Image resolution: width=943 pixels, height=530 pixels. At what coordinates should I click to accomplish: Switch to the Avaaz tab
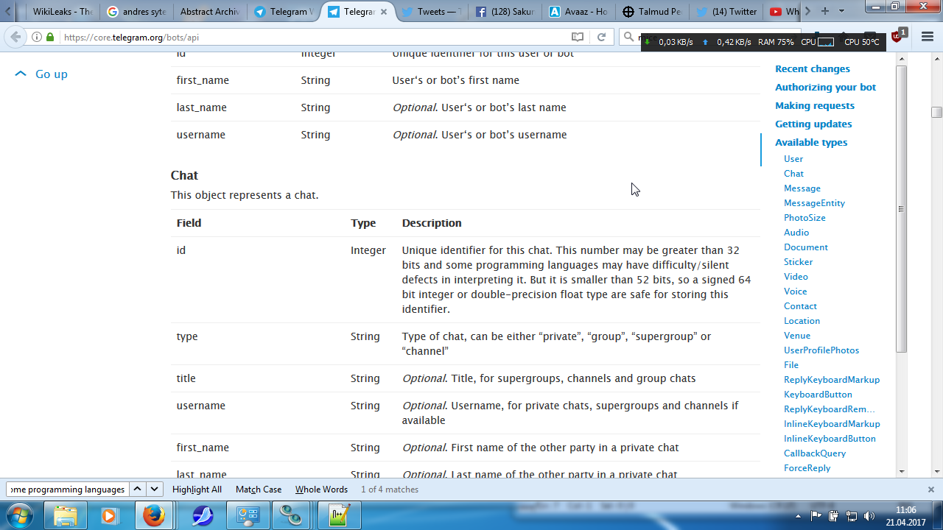578,12
